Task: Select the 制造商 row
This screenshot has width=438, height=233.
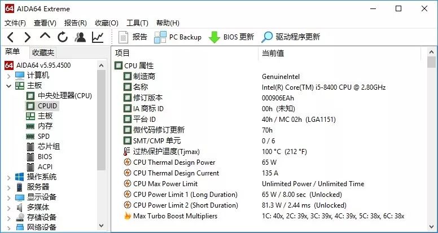Action: click(270, 77)
